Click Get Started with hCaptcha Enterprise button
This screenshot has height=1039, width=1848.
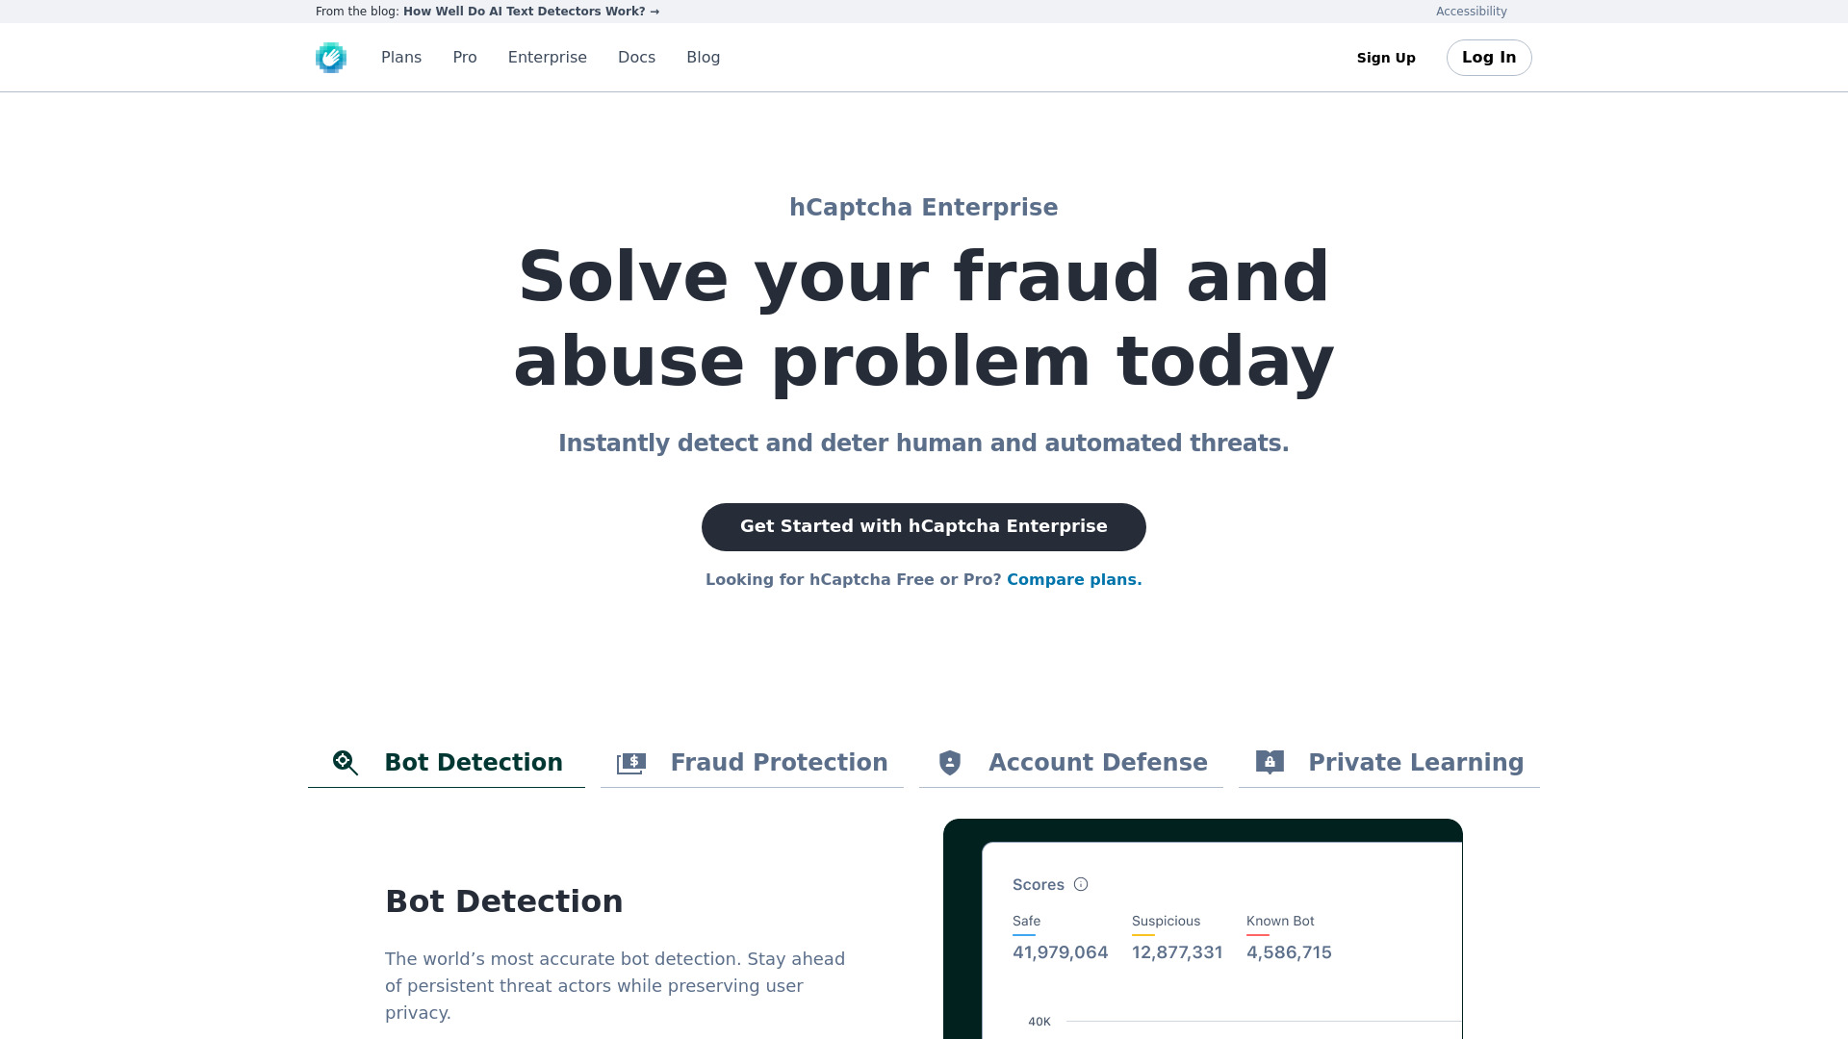click(924, 525)
